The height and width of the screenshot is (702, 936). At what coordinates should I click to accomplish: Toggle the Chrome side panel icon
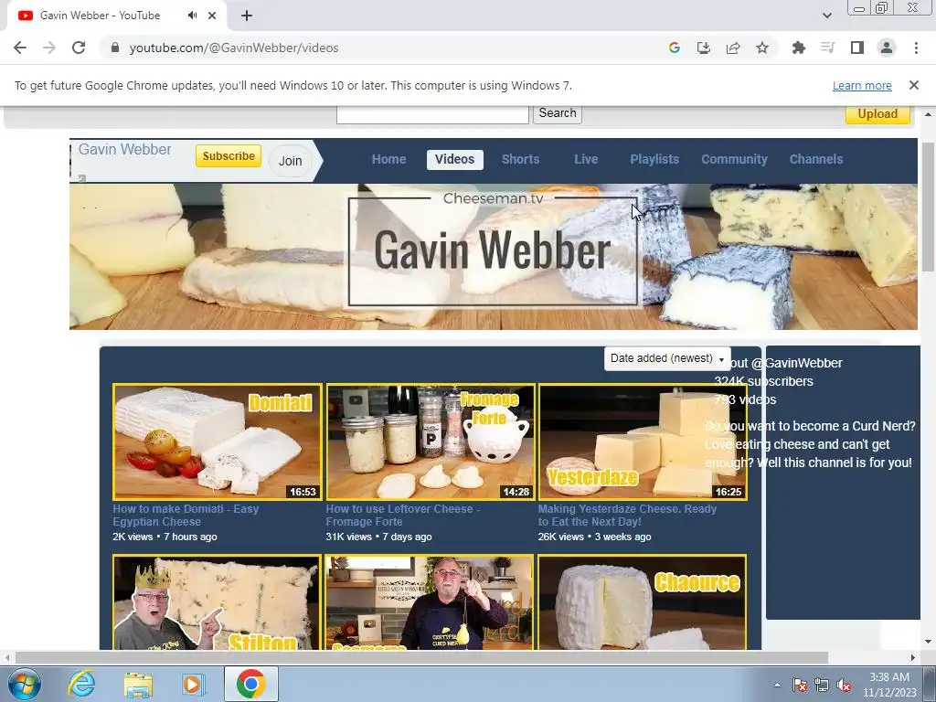857,48
